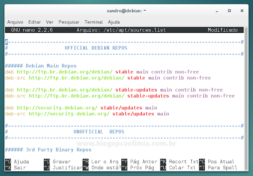Click the deb security.debian.org URL

[57, 108]
